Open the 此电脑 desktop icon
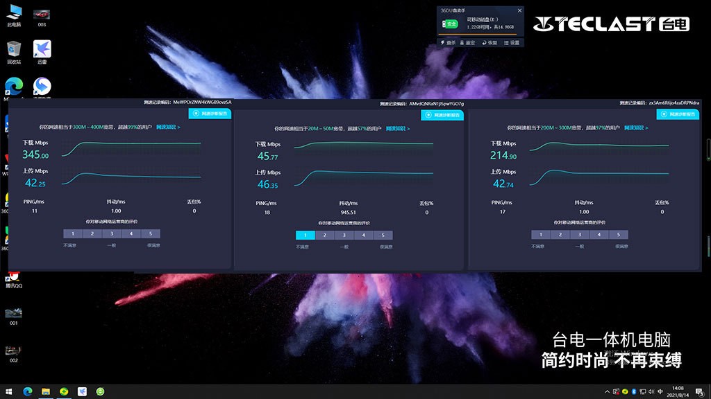 click(14, 15)
